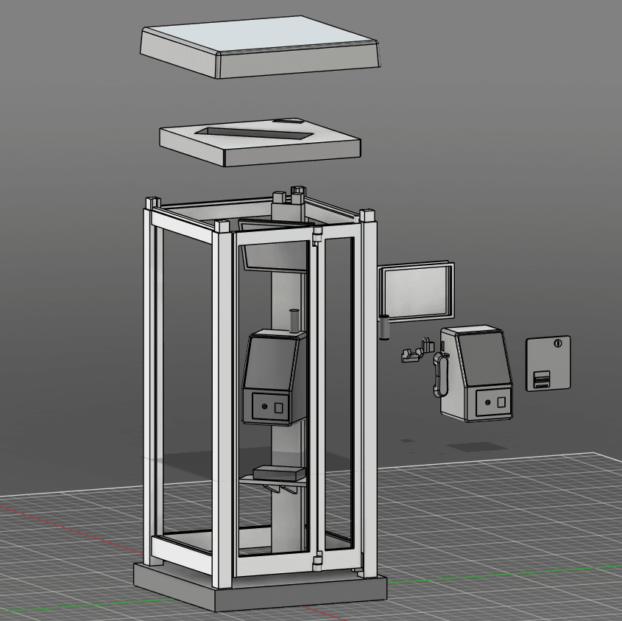
Task: Pick the cylinder under the framed display panel
Action: pyautogui.click(x=384, y=327)
